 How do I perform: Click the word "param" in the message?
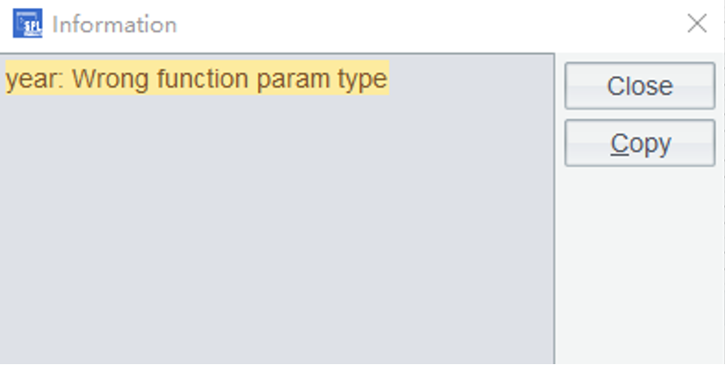294,80
